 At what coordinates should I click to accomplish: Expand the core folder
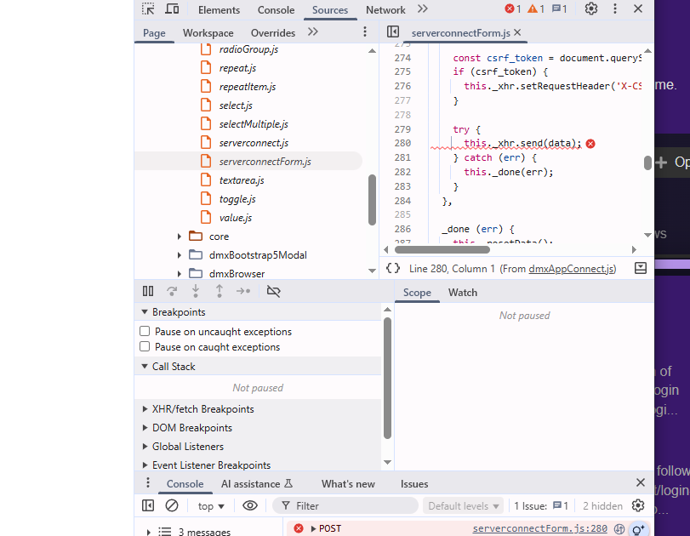pyautogui.click(x=180, y=237)
